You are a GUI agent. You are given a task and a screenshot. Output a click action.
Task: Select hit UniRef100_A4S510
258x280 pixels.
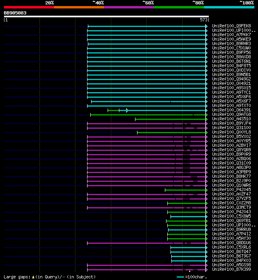231,119
